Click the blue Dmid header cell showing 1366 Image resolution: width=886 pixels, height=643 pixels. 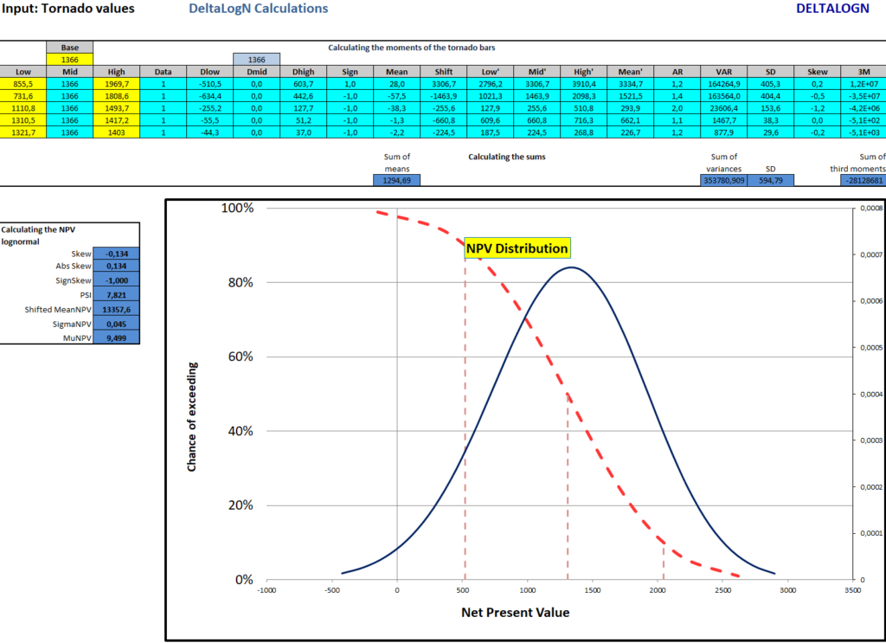tap(257, 59)
